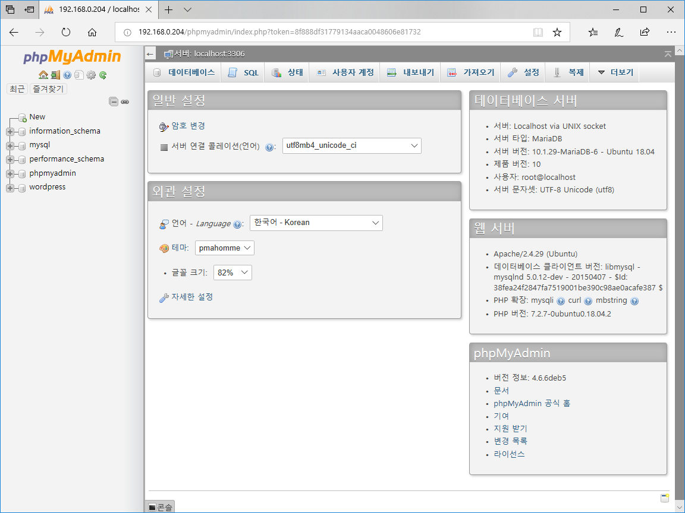The width and height of the screenshot is (685, 513).
Task: Open the SQL tab
Action: pos(243,72)
